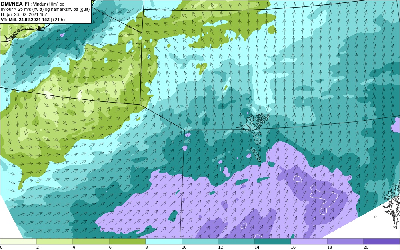Click the above-20 m/s deep purple legend swatch
Screen dimensions: 400x250
(382, 241)
